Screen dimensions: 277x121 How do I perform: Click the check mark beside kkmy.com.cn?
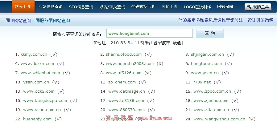(54, 54)
